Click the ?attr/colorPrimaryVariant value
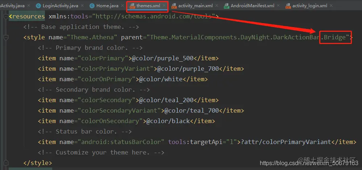 286,142
